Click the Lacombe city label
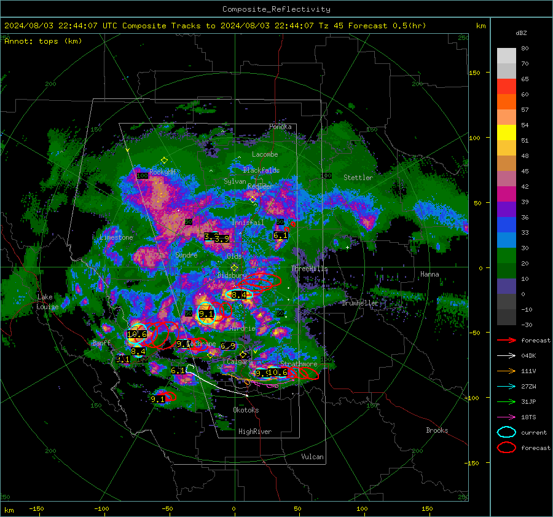 pos(265,154)
